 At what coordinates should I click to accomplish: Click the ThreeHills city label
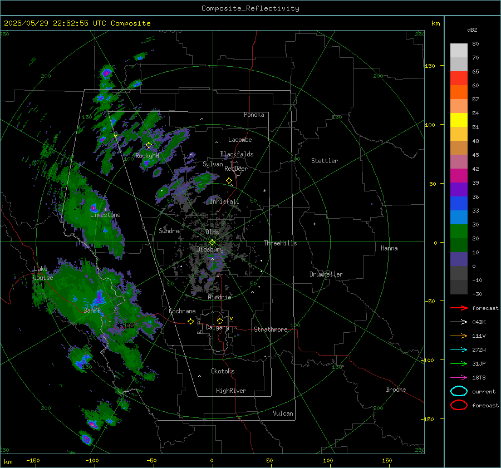(x=280, y=243)
